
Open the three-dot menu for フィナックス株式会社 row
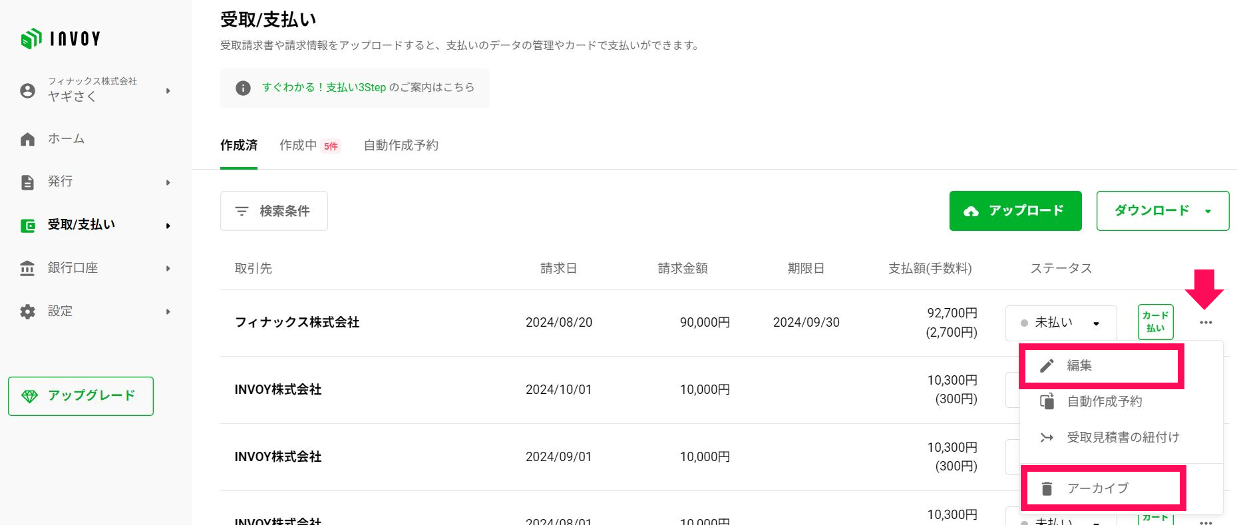(1206, 323)
